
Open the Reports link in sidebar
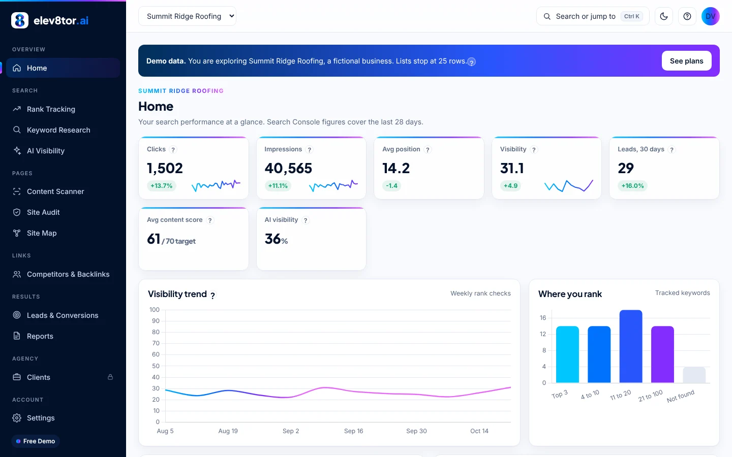coord(63,336)
